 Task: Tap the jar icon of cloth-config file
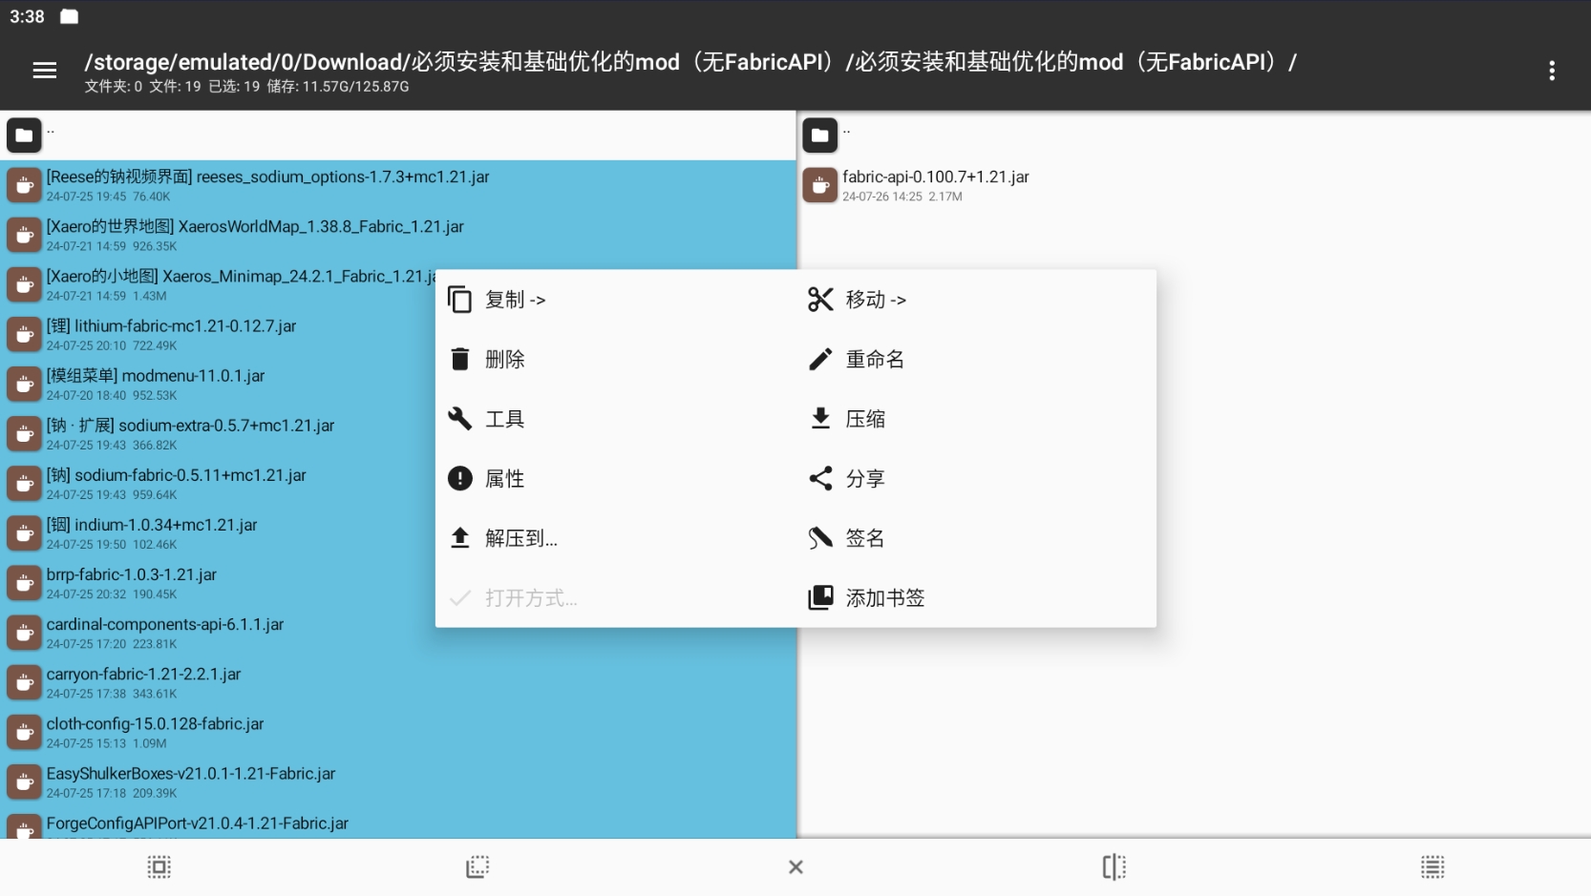[x=24, y=732]
